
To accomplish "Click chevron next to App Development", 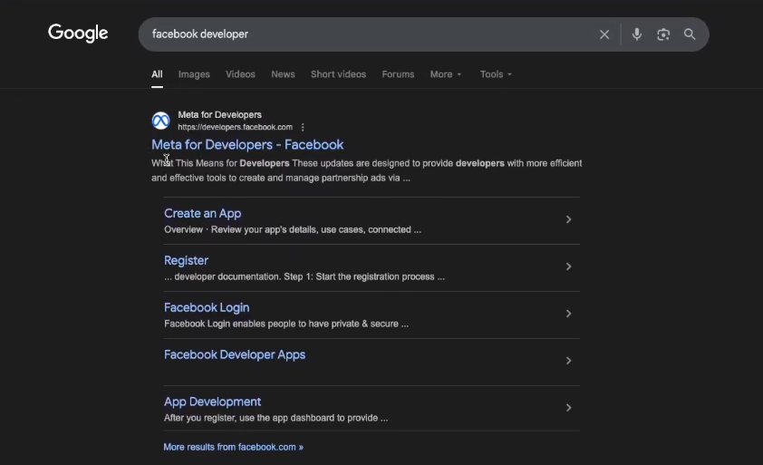I will tap(568, 408).
